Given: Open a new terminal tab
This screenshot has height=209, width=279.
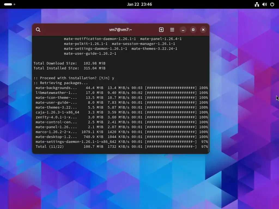Looking at the screenshot, I should (x=161, y=30).
